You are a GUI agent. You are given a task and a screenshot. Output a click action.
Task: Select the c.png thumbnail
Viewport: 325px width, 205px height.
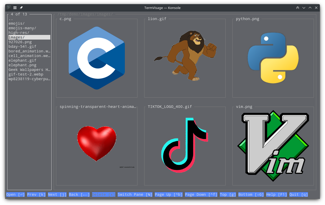tap(97, 58)
